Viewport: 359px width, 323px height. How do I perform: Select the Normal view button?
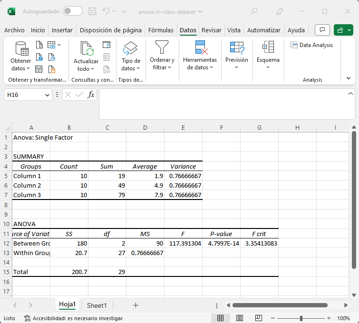click(221, 318)
